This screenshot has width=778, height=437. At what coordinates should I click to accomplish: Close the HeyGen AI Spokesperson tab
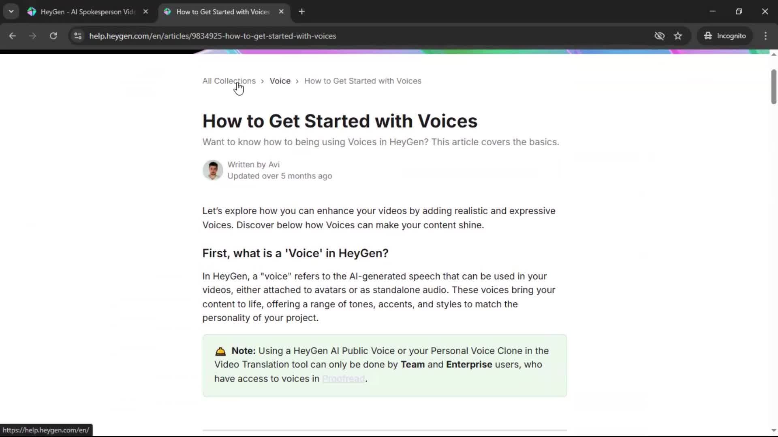coord(145,12)
